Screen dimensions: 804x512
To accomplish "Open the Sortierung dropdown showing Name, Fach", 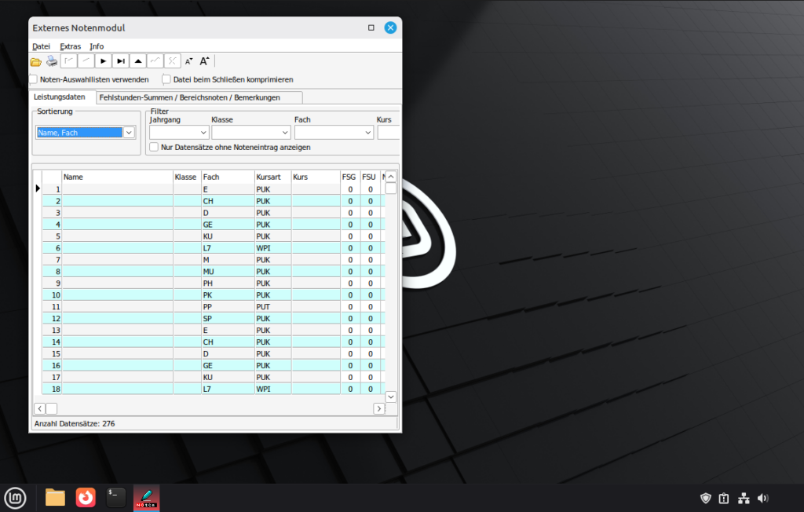I will (x=128, y=132).
